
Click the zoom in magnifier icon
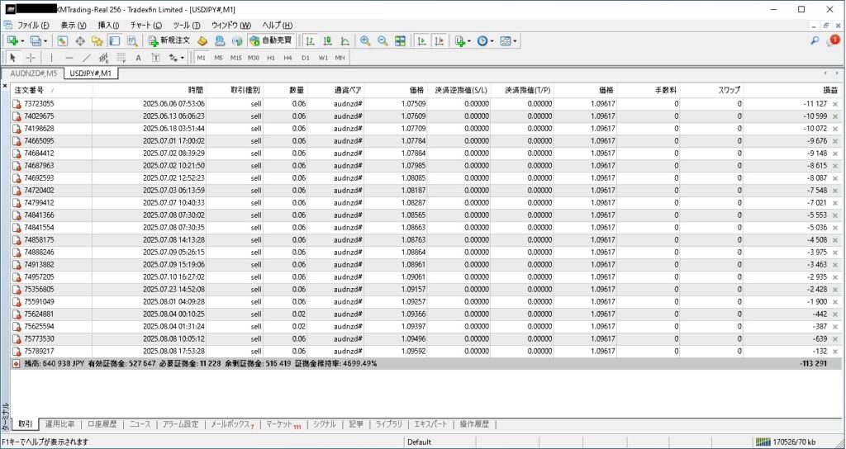click(x=365, y=40)
